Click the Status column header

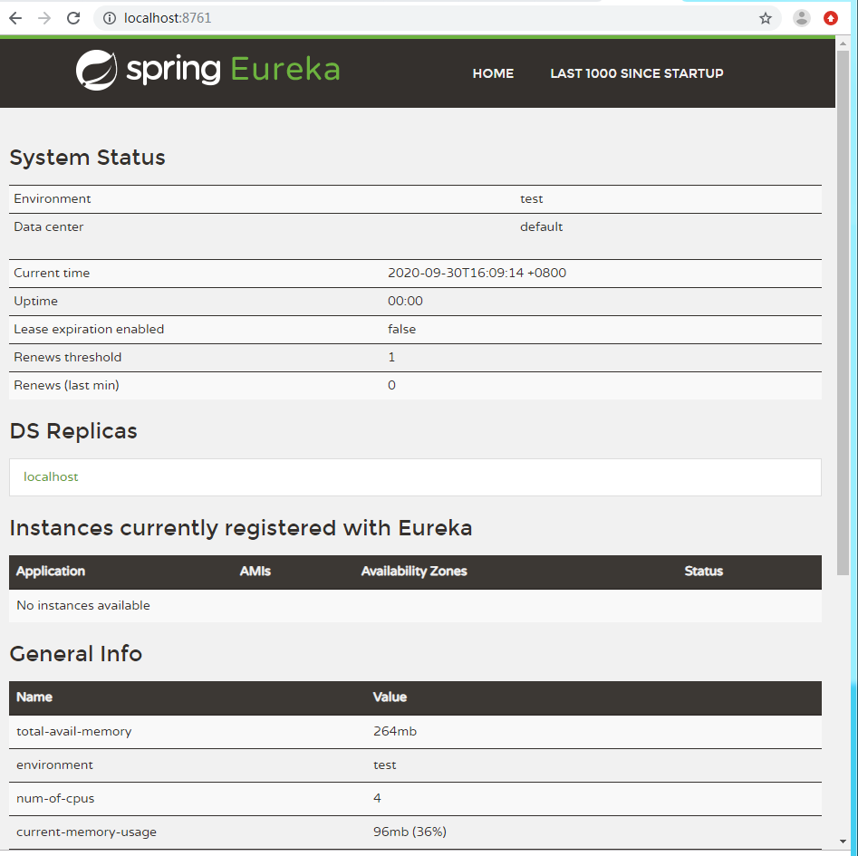[x=704, y=571]
